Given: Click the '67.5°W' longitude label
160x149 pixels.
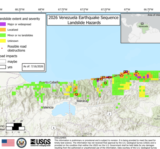Looking at the screenshot, I should [x=84, y=9].
